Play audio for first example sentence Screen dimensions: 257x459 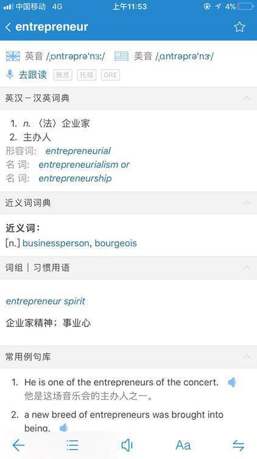pos(232,383)
